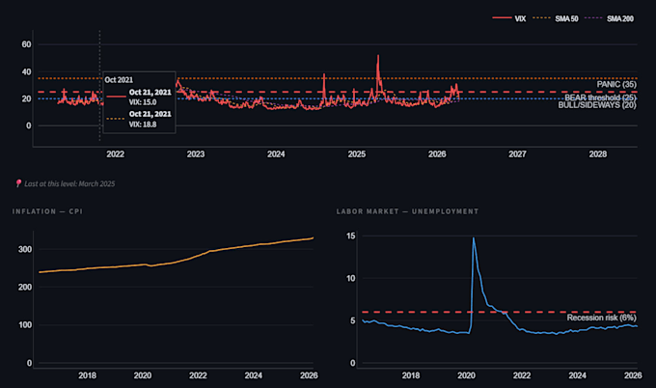Click the Oct 2021 tooltip header
The height and width of the screenshot is (388, 656).
[119, 79]
